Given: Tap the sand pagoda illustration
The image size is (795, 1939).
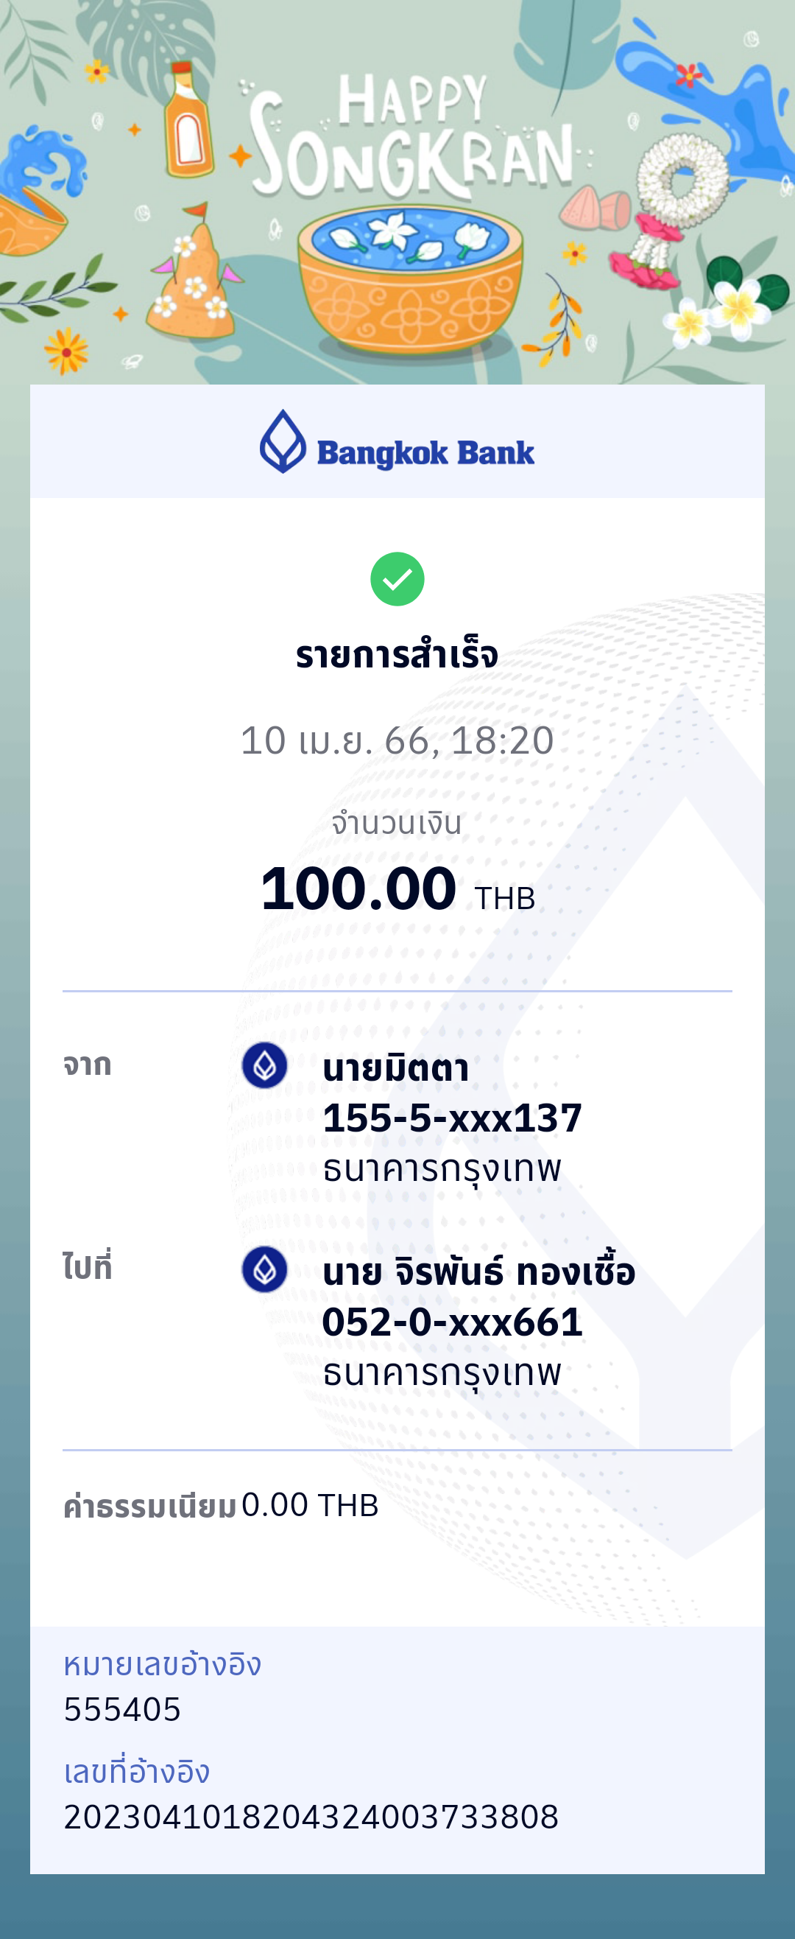Looking at the screenshot, I should pos(194,278).
